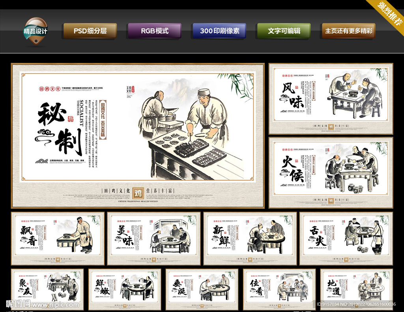The width and height of the screenshot is (404, 312).
Task: Open the 美味 poster thumbnail
Action: coord(154,239)
